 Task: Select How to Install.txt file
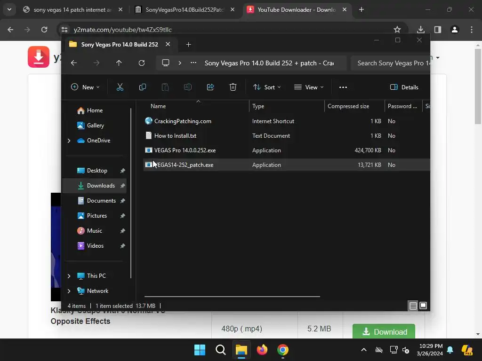click(287, 136)
